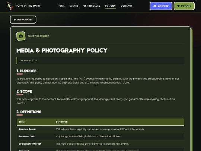Click the Discord logo icon in the button

[x=155, y=6]
